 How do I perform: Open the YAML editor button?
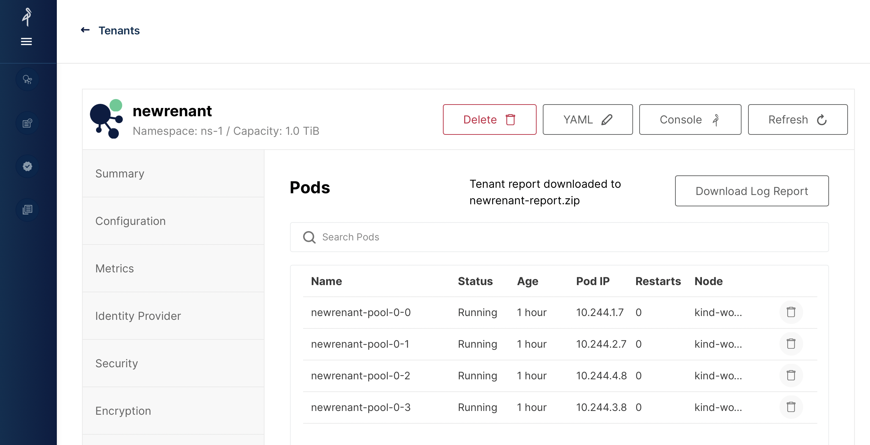point(588,120)
